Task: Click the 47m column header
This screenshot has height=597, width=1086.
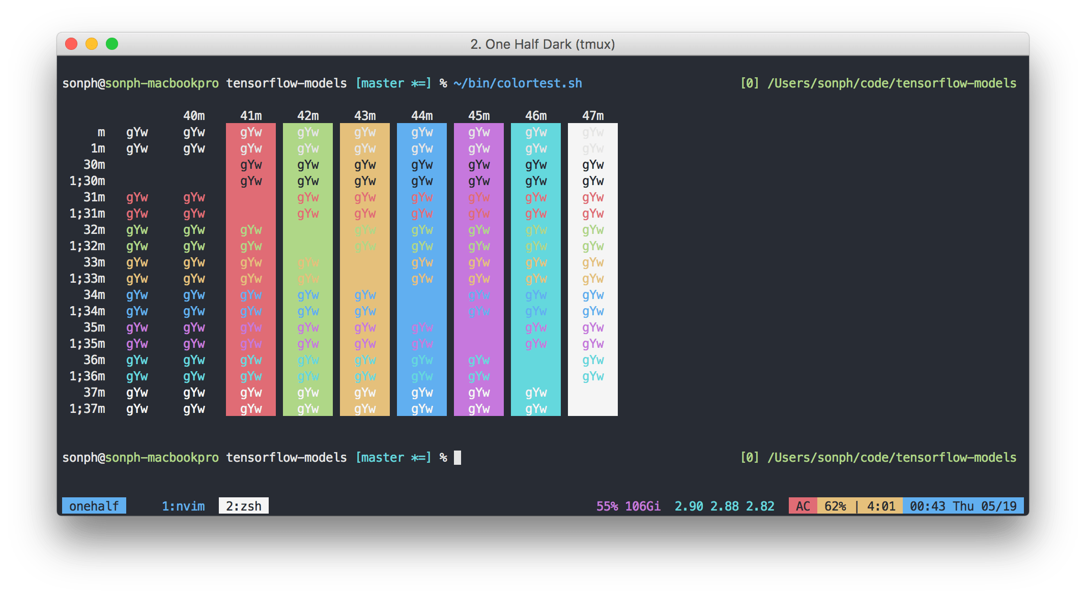Action: 593,116
